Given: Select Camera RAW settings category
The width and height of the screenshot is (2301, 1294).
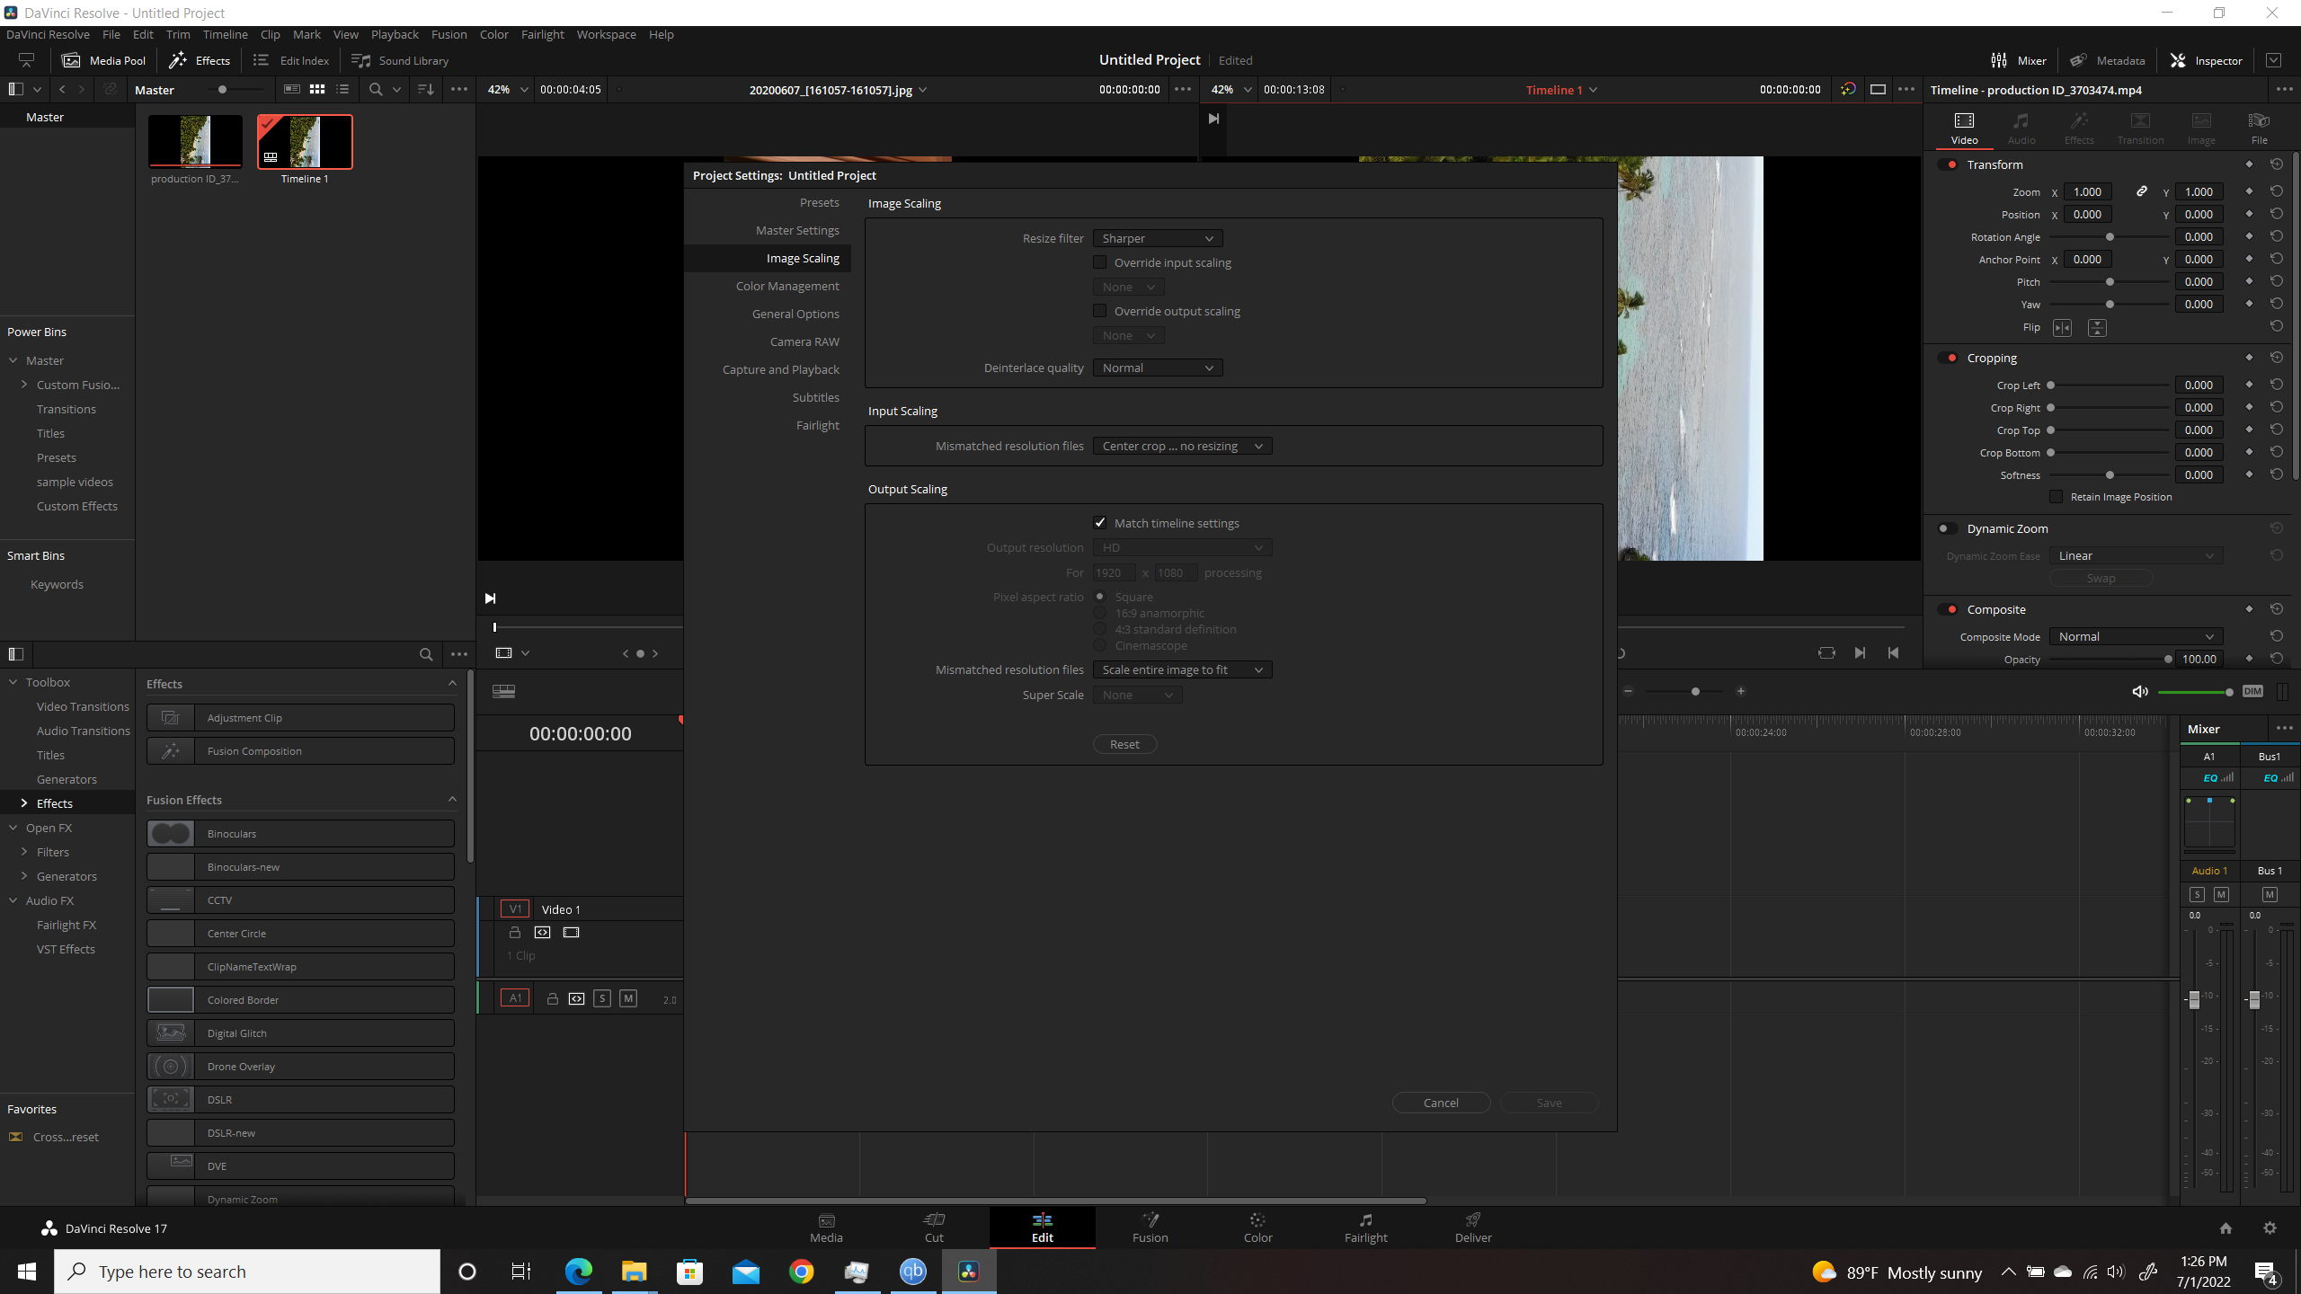Looking at the screenshot, I should 804,341.
